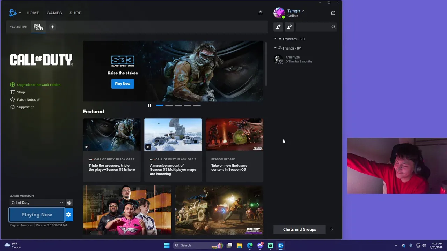The image size is (447, 251).
Task: Open the Battle.net logo menu
Action: (x=13, y=13)
